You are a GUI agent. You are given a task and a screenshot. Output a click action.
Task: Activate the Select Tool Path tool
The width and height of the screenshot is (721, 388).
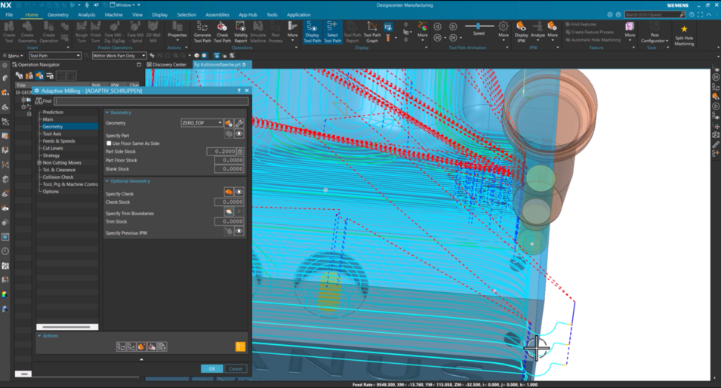pyautogui.click(x=332, y=32)
